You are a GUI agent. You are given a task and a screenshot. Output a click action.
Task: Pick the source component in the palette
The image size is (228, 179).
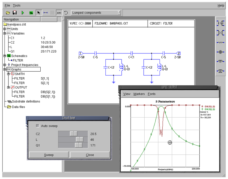(x=221, y=23)
